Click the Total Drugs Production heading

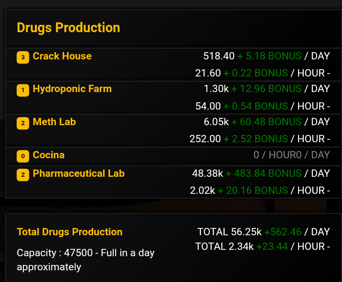pos(70,232)
